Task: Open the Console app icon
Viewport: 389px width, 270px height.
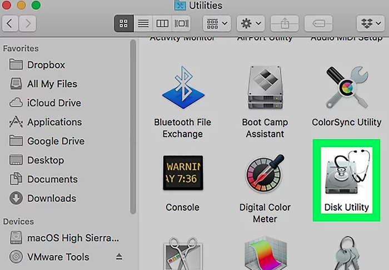Action: click(183, 172)
